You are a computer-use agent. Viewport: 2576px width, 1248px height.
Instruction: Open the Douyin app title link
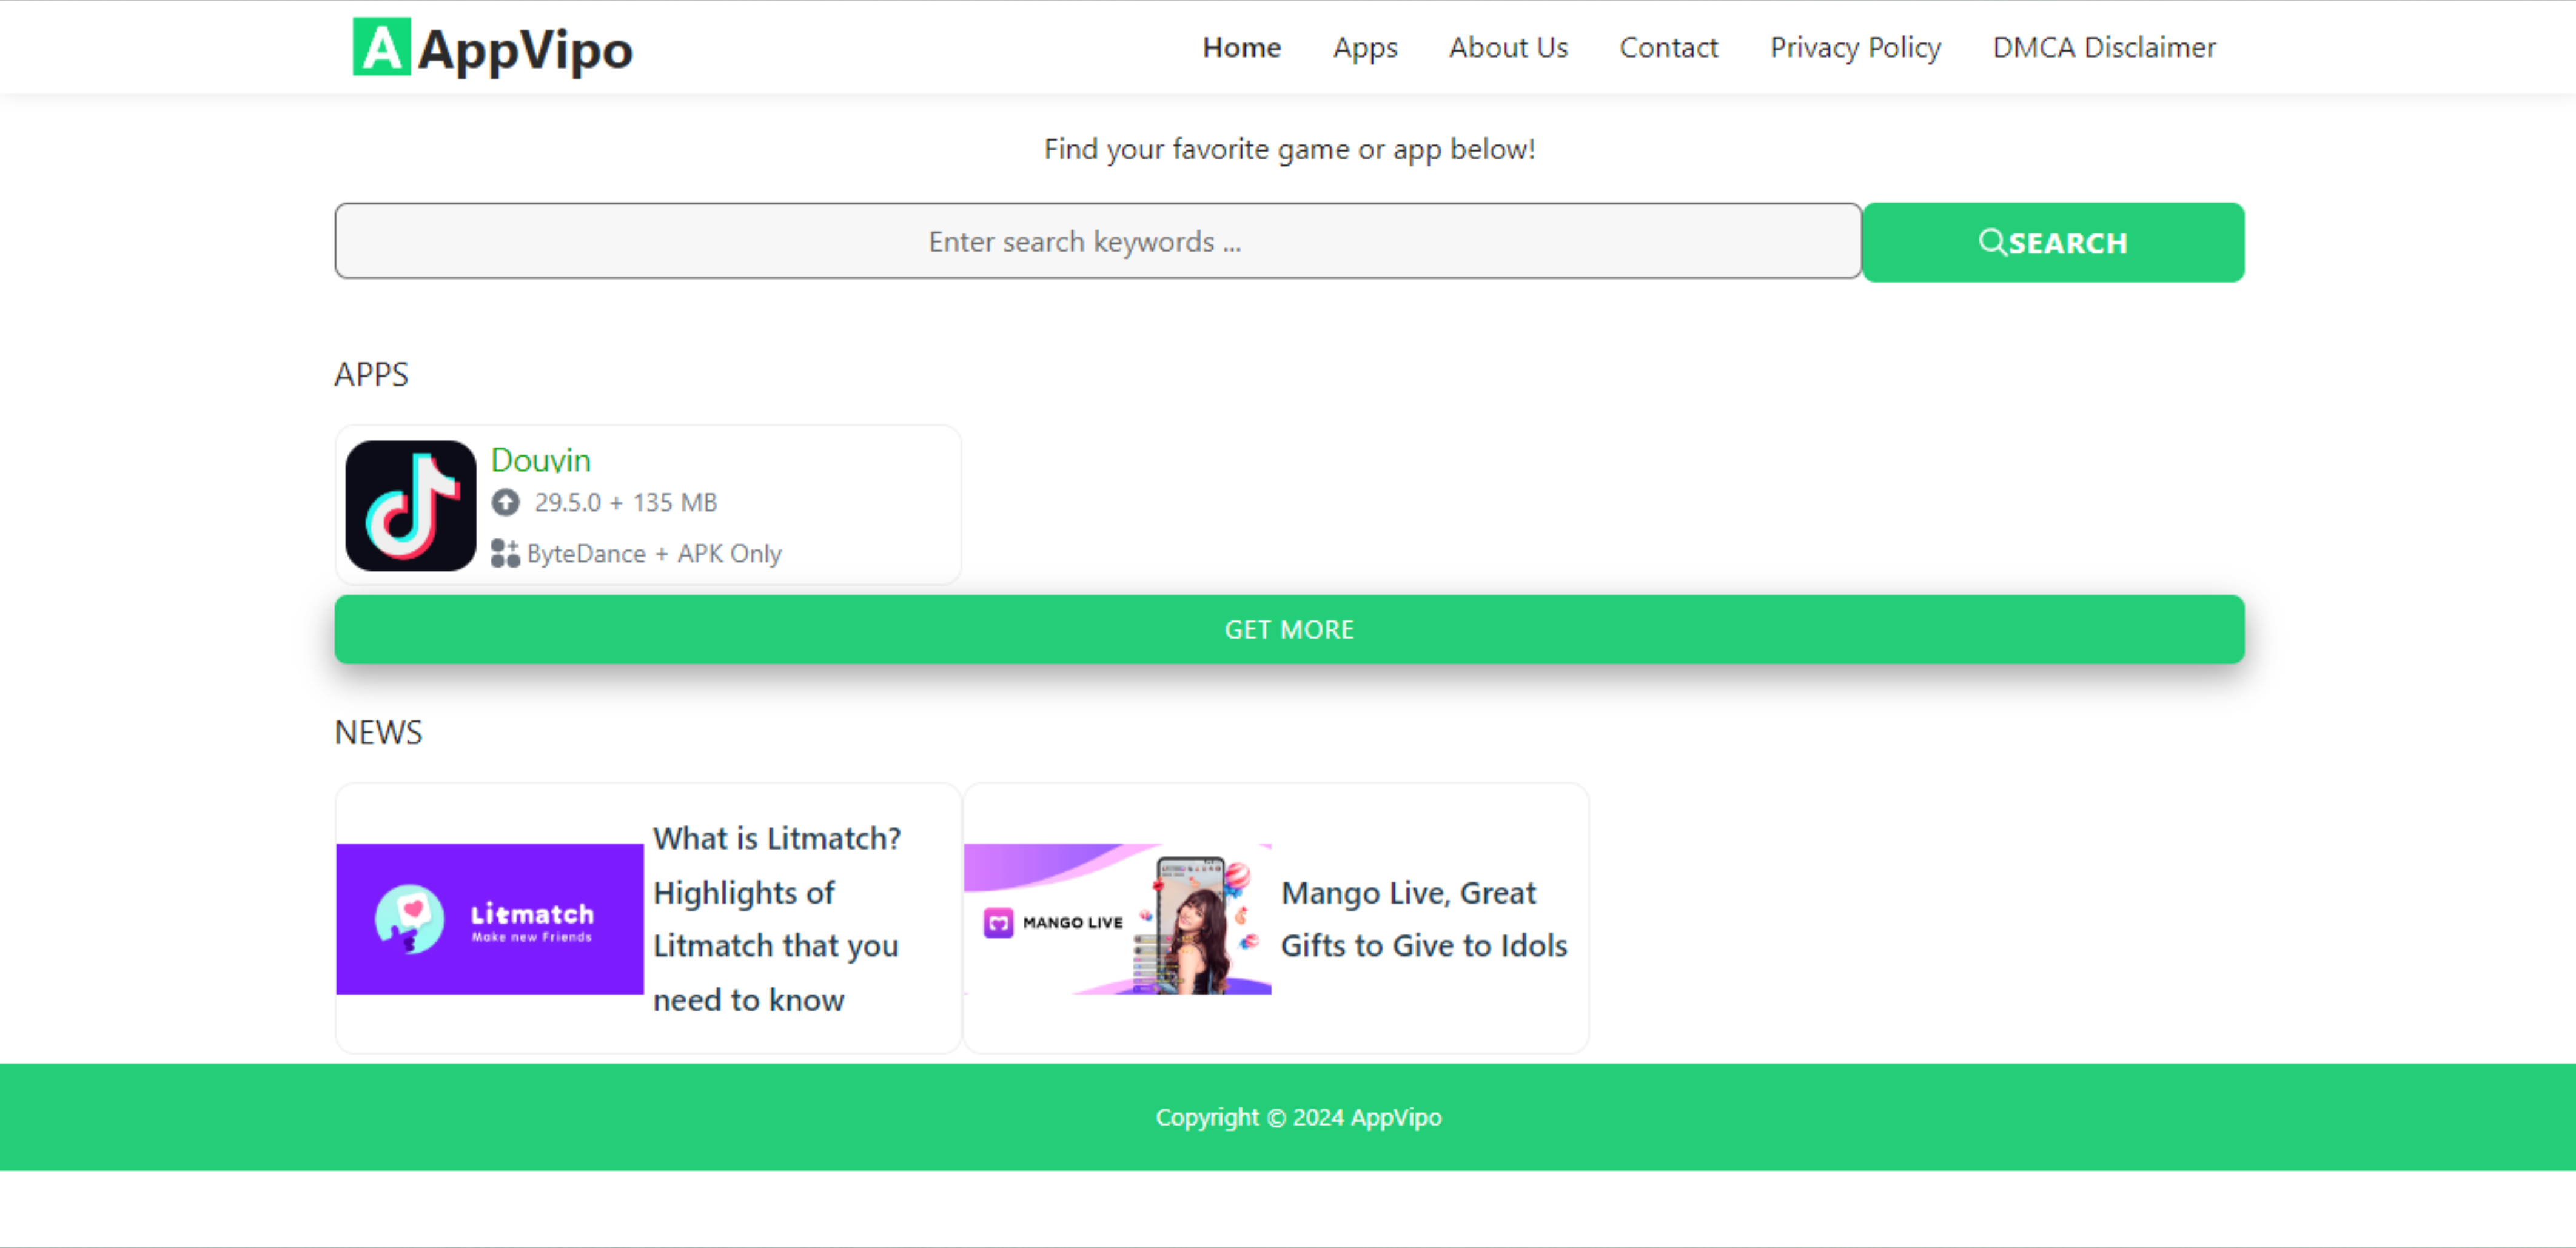(540, 460)
